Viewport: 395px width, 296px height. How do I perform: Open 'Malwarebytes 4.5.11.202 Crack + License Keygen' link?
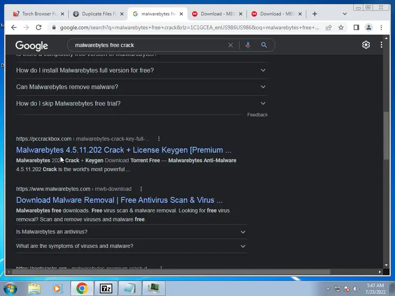tap(124, 150)
